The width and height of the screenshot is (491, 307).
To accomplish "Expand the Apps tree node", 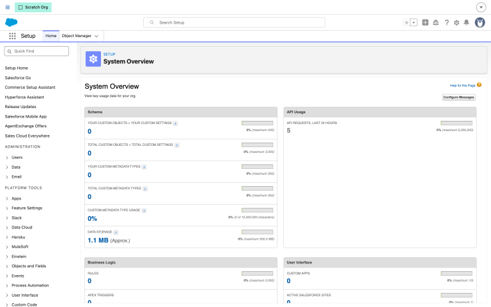I will [7, 199].
